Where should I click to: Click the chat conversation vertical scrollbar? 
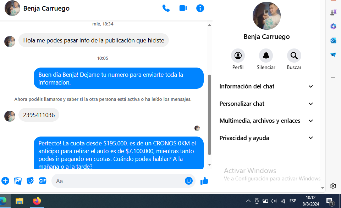click(x=209, y=113)
